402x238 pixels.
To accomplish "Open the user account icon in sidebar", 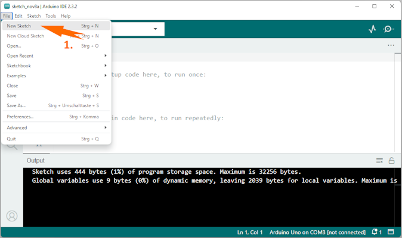I will [12, 216].
